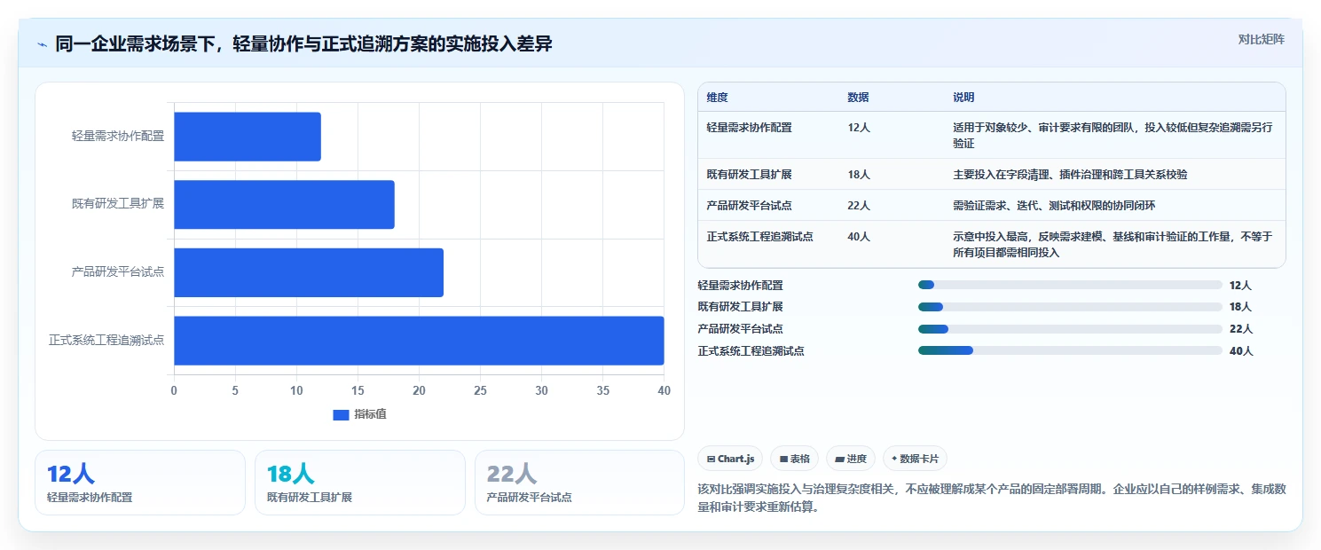Click the 正式系统工程追溯试点 bar in the chart
The width and height of the screenshot is (1321, 550).
click(x=419, y=341)
